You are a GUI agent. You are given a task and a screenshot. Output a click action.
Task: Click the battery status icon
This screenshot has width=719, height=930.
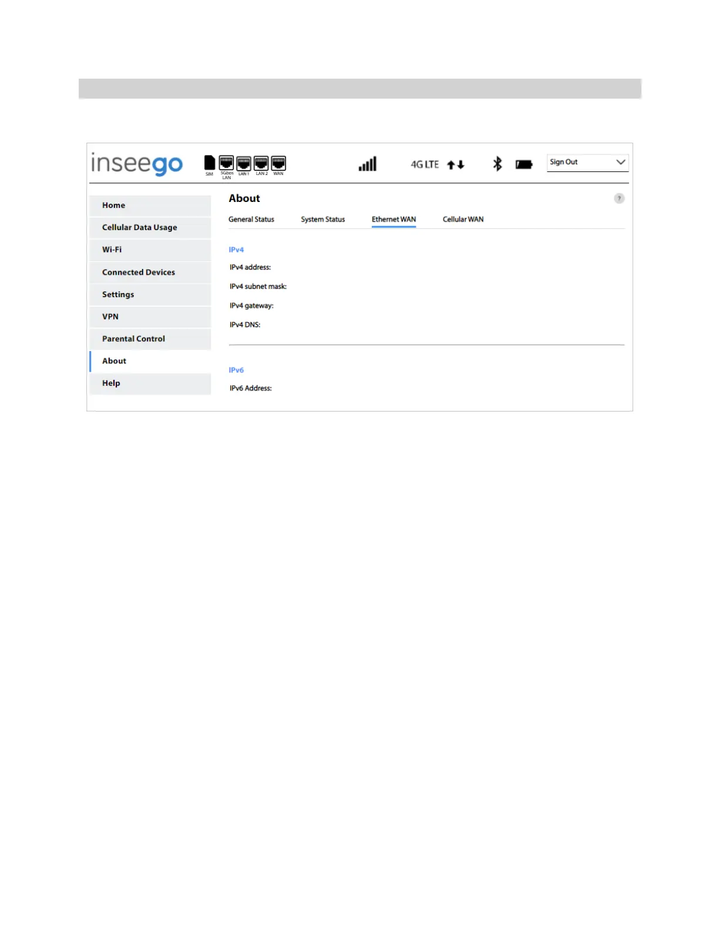[x=524, y=165]
